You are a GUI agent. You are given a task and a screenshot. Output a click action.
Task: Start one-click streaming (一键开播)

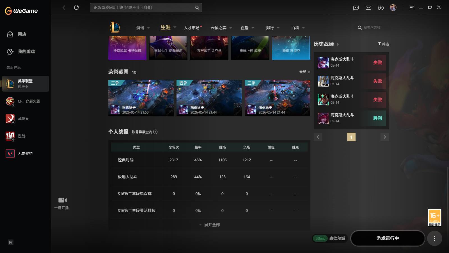pyautogui.click(x=62, y=204)
